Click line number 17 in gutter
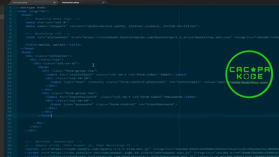 pyautogui.click(x=10, y=67)
